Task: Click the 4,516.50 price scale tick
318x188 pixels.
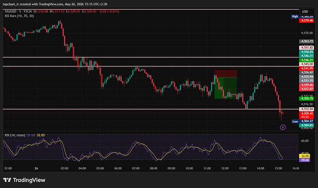Action: pyautogui.click(x=307, y=104)
